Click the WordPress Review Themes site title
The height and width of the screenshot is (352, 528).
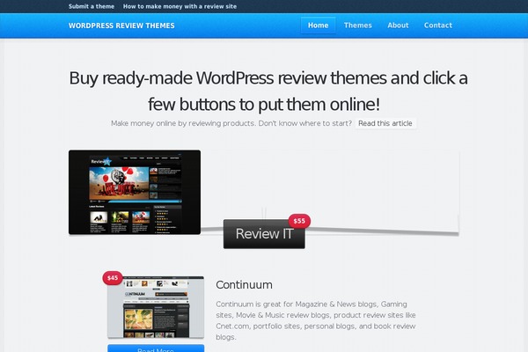pos(121,26)
